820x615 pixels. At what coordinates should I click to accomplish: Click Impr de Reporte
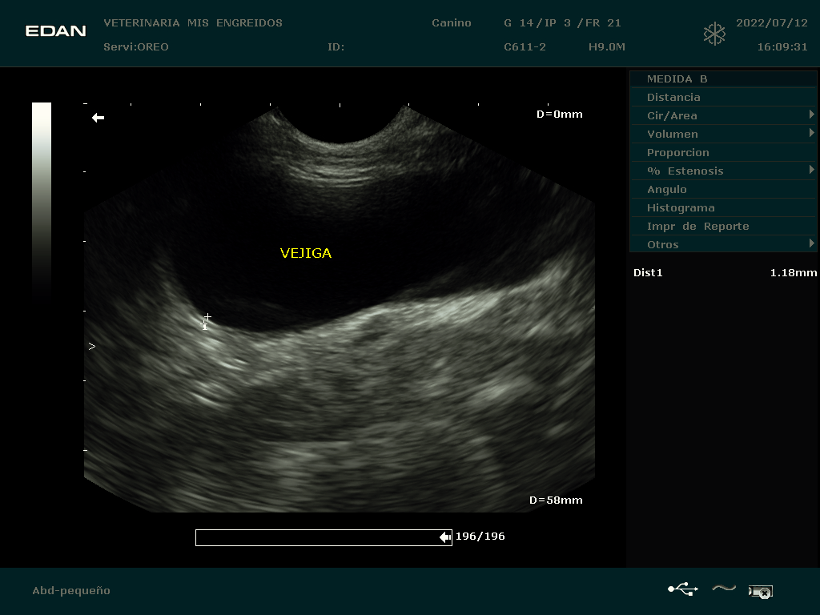[x=697, y=226]
